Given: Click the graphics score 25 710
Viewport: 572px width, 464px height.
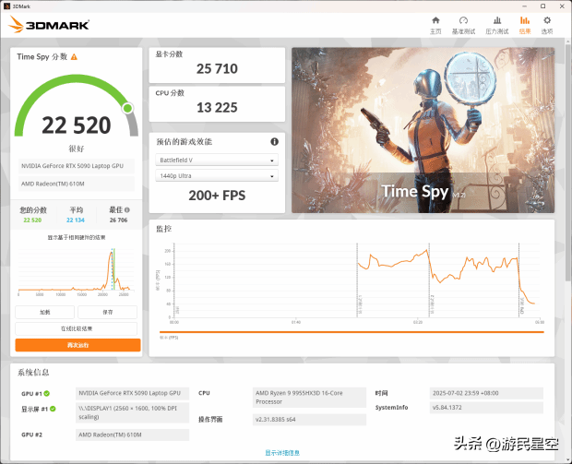Looking at the screenshot, I should point(217,68).
